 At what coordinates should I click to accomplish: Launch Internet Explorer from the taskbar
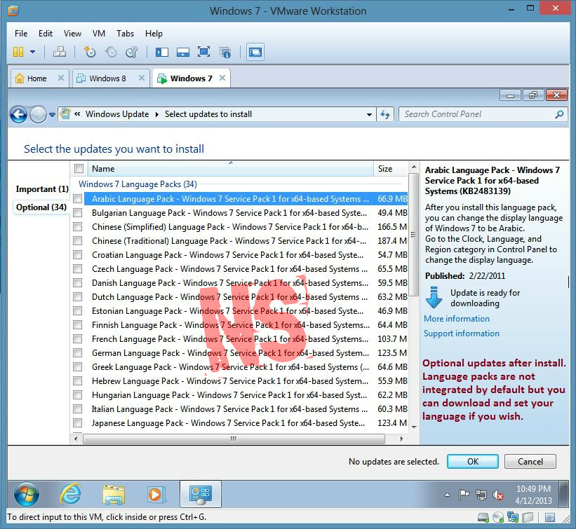[70, 494]
